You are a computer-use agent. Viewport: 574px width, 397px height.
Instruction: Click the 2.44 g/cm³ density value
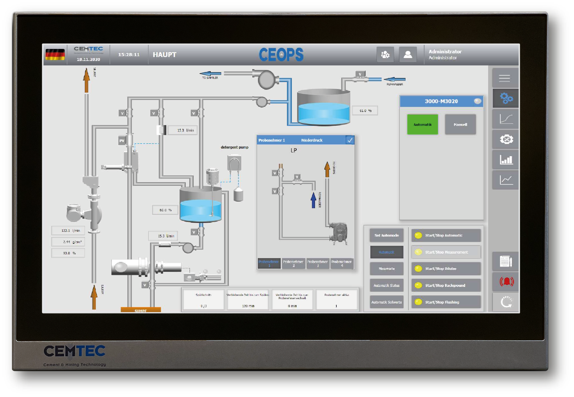68,242
